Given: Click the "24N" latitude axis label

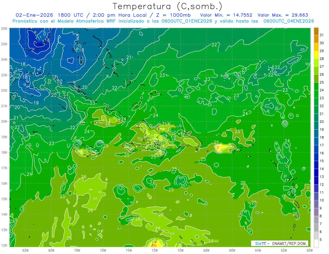Looking at the screenshot, I should coord(4,59).
